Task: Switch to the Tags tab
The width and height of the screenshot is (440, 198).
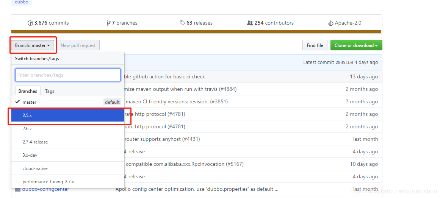Action: 50,91
